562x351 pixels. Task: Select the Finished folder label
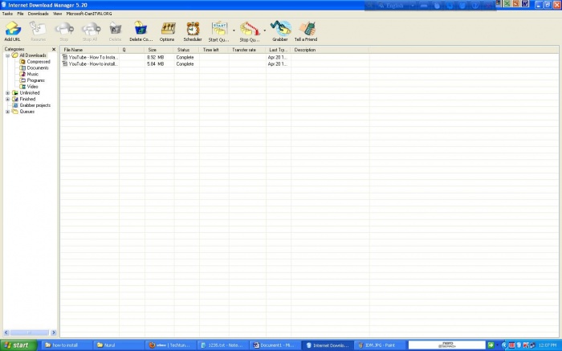(27, 99)
